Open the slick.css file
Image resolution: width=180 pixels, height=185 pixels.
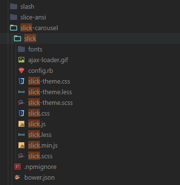click(x=39, y=113)
